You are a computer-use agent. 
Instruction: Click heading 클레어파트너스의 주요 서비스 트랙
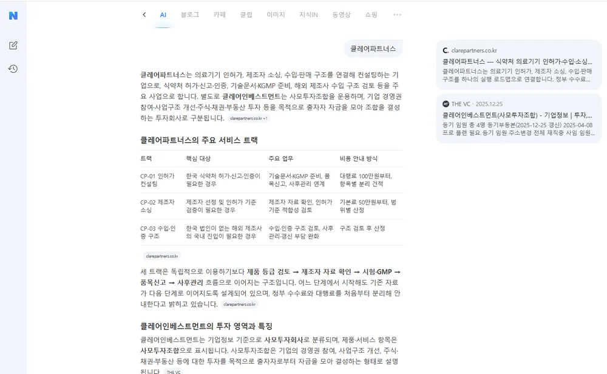click(x=199, y=140)
